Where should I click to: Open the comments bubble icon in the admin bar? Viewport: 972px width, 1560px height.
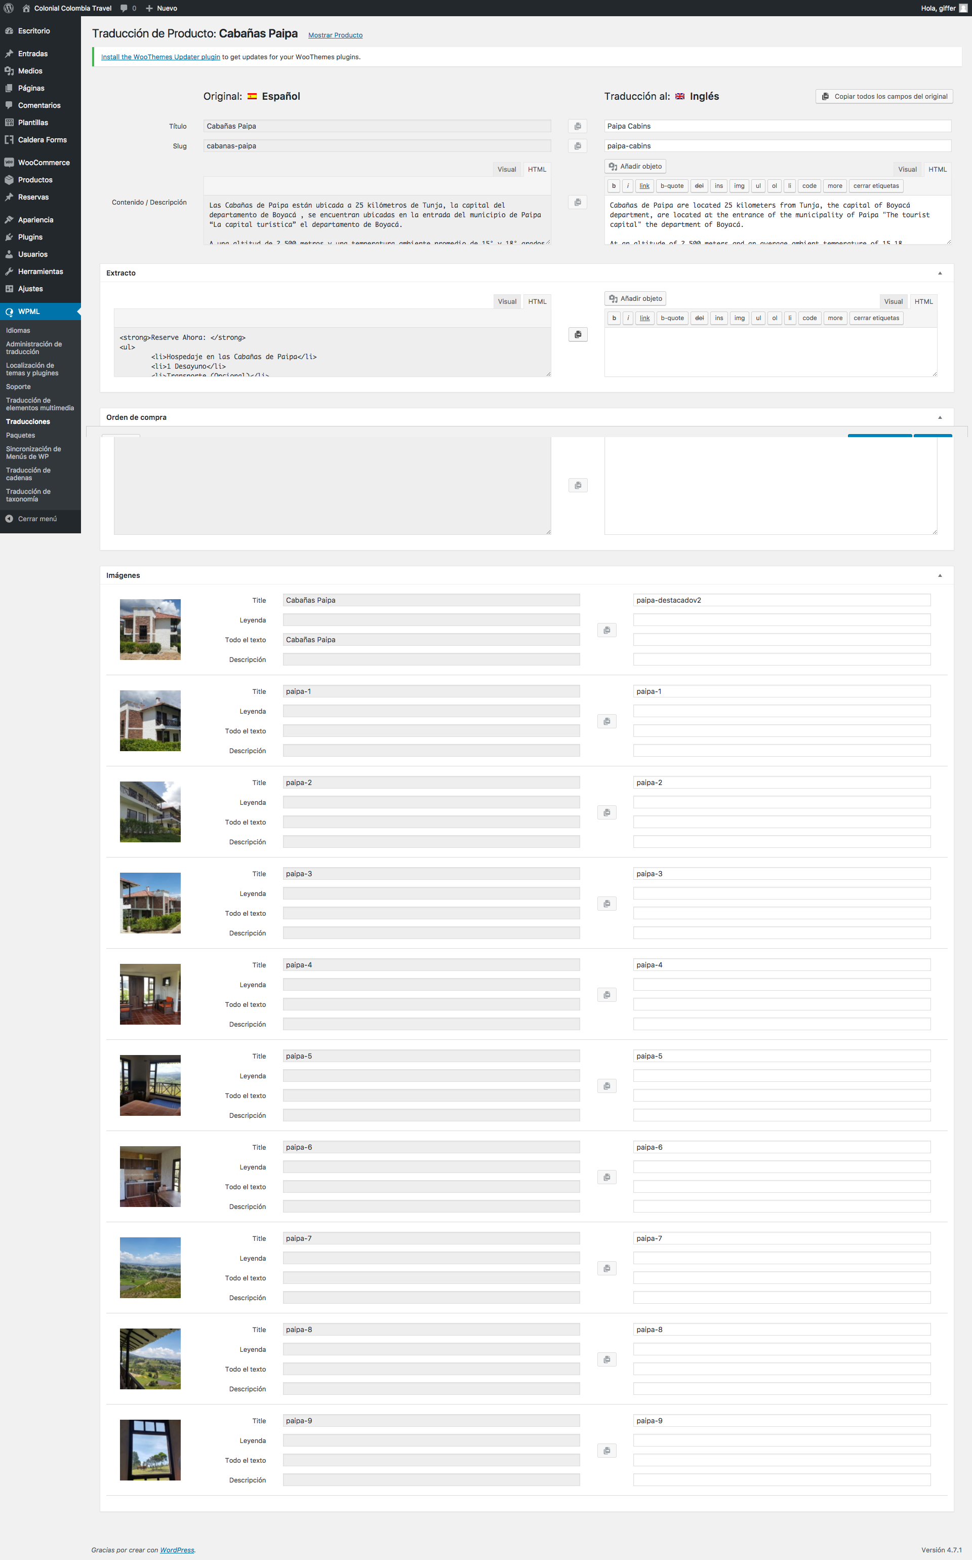tap(124, 9)
